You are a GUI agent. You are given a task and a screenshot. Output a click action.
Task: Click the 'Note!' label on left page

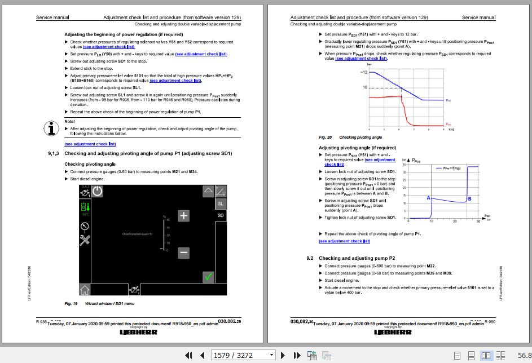(x=69, y=121)
